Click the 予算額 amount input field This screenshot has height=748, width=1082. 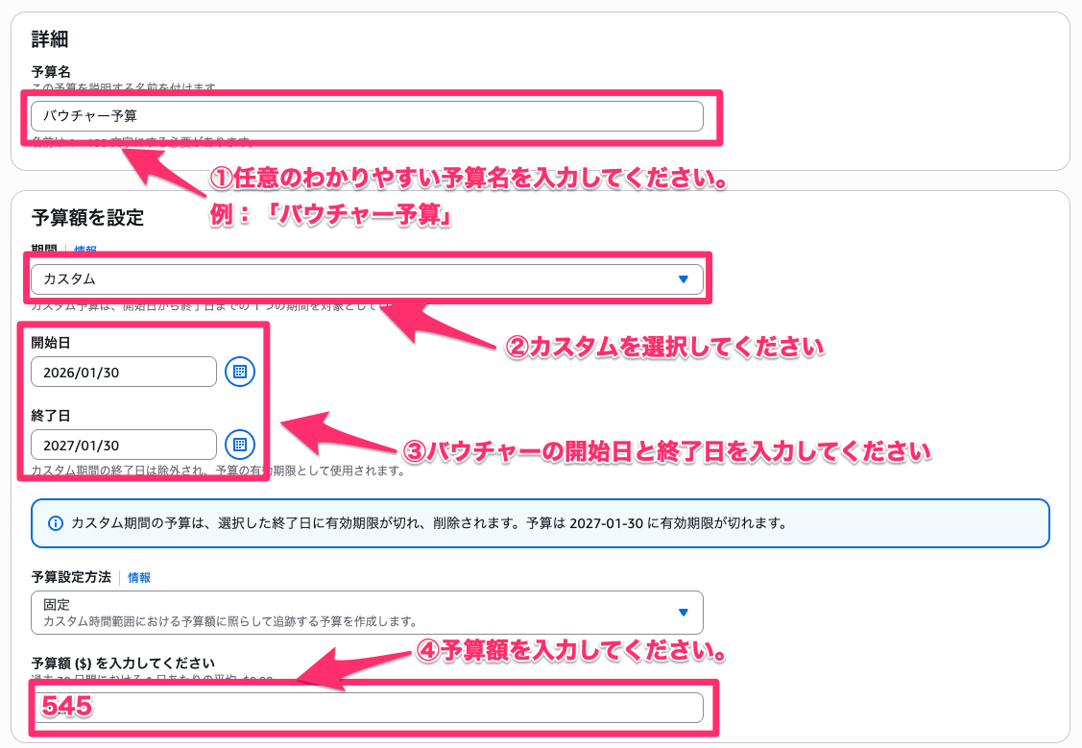365,707
